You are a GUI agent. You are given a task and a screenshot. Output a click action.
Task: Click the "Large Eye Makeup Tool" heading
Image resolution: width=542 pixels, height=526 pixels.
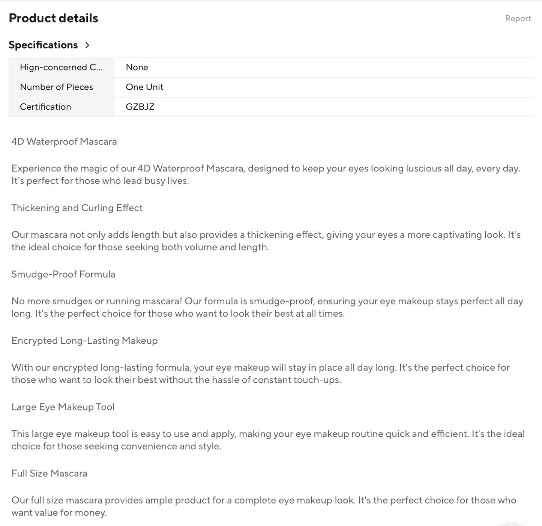click(63, 407)
